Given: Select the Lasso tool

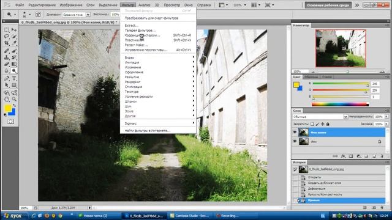Looking at the screenshot, I should click(7, 37).
